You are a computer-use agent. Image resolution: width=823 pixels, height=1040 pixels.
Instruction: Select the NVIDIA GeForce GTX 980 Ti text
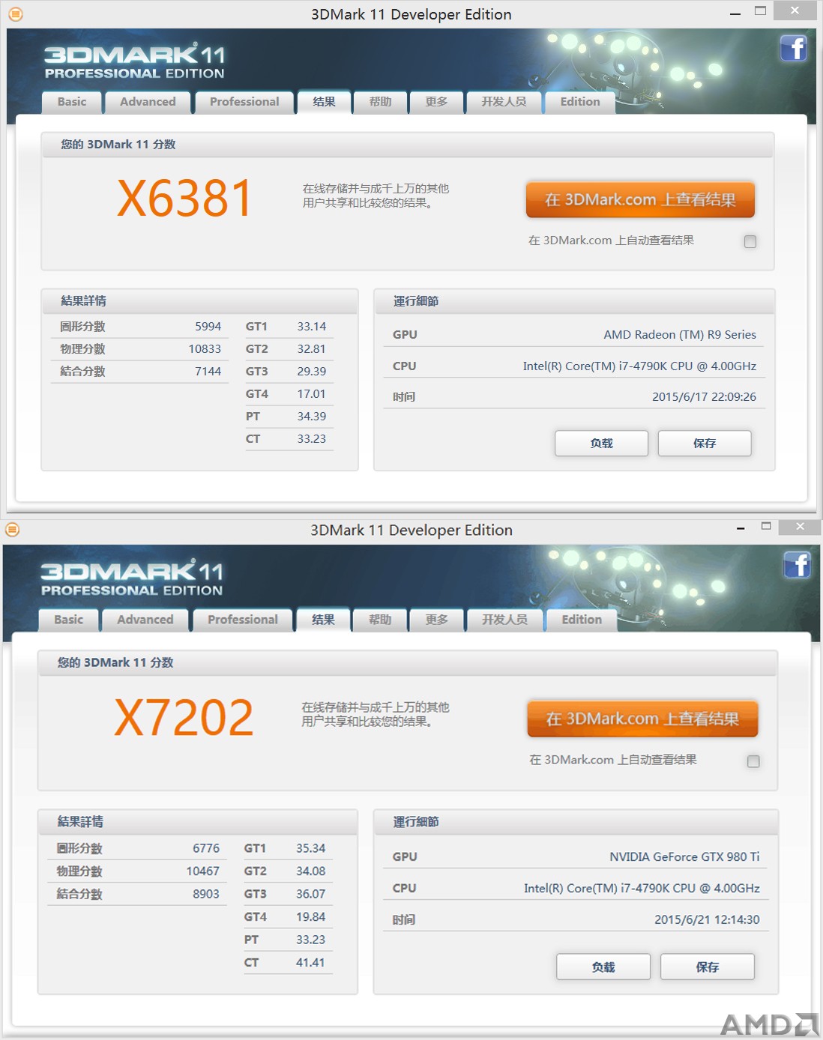pos(684,856)
